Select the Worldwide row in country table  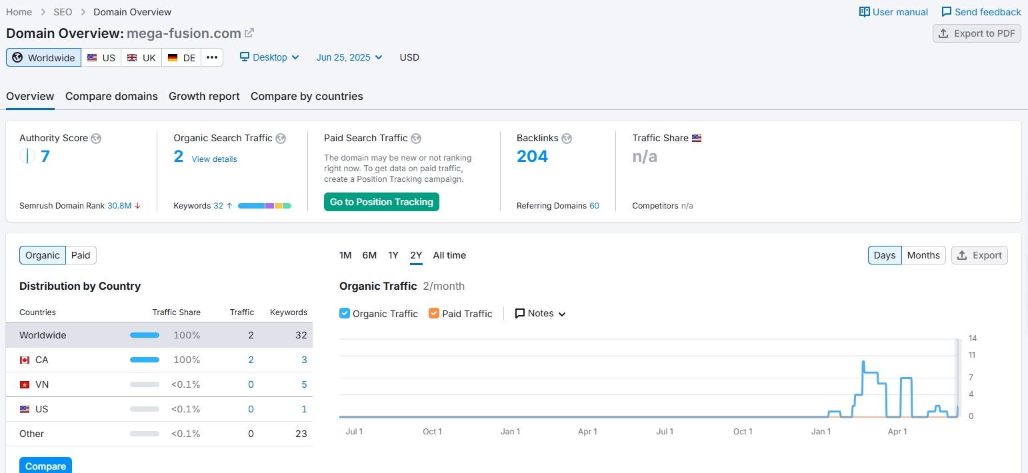click(x=159, y=335)
